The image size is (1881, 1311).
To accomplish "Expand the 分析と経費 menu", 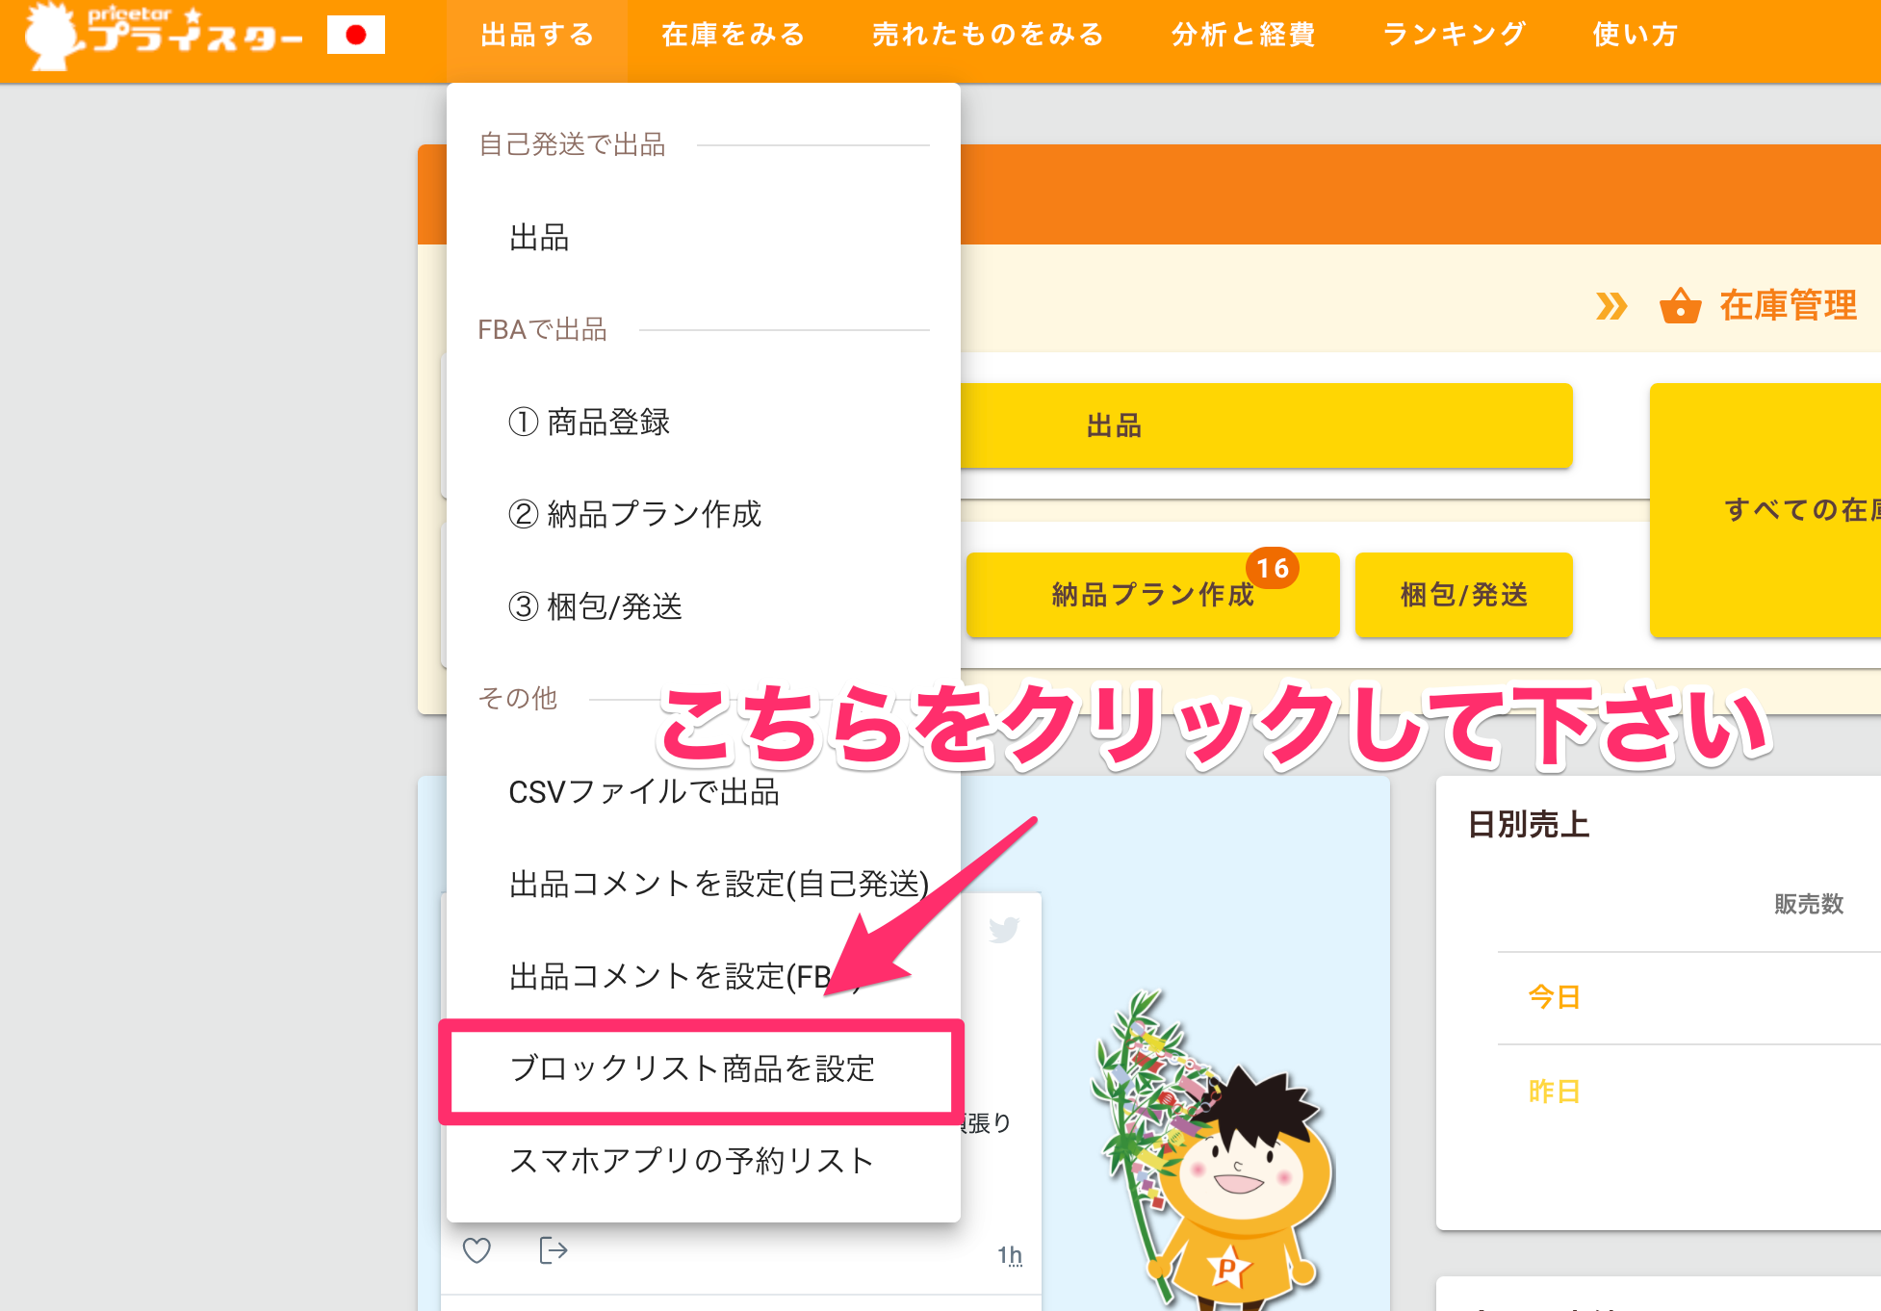I will (x=1243, y=36).
